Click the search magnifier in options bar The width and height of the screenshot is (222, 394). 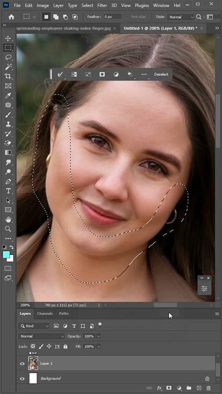pos(199,17)
